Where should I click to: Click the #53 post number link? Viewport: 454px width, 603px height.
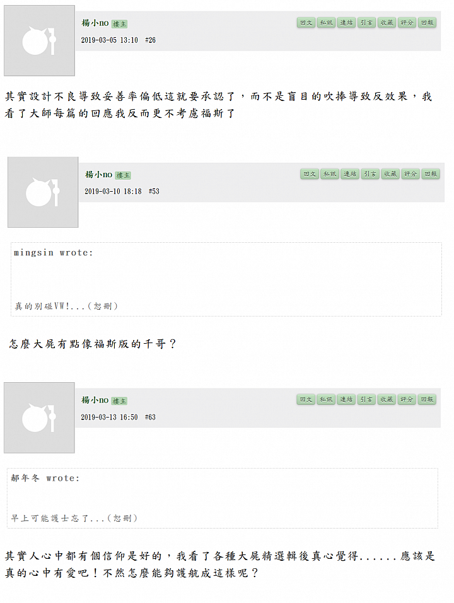click(x=154, y=191)
